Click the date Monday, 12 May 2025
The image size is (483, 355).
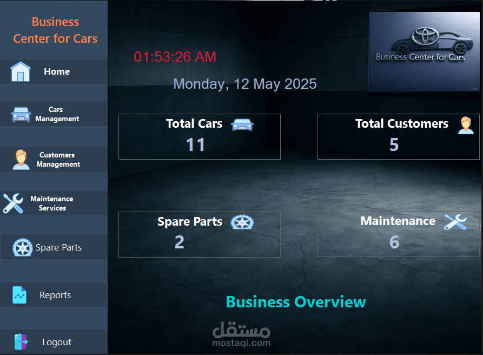[x=245, y=84]
